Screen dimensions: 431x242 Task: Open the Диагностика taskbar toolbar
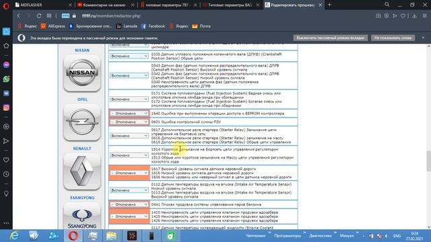(x=321, y=236)
